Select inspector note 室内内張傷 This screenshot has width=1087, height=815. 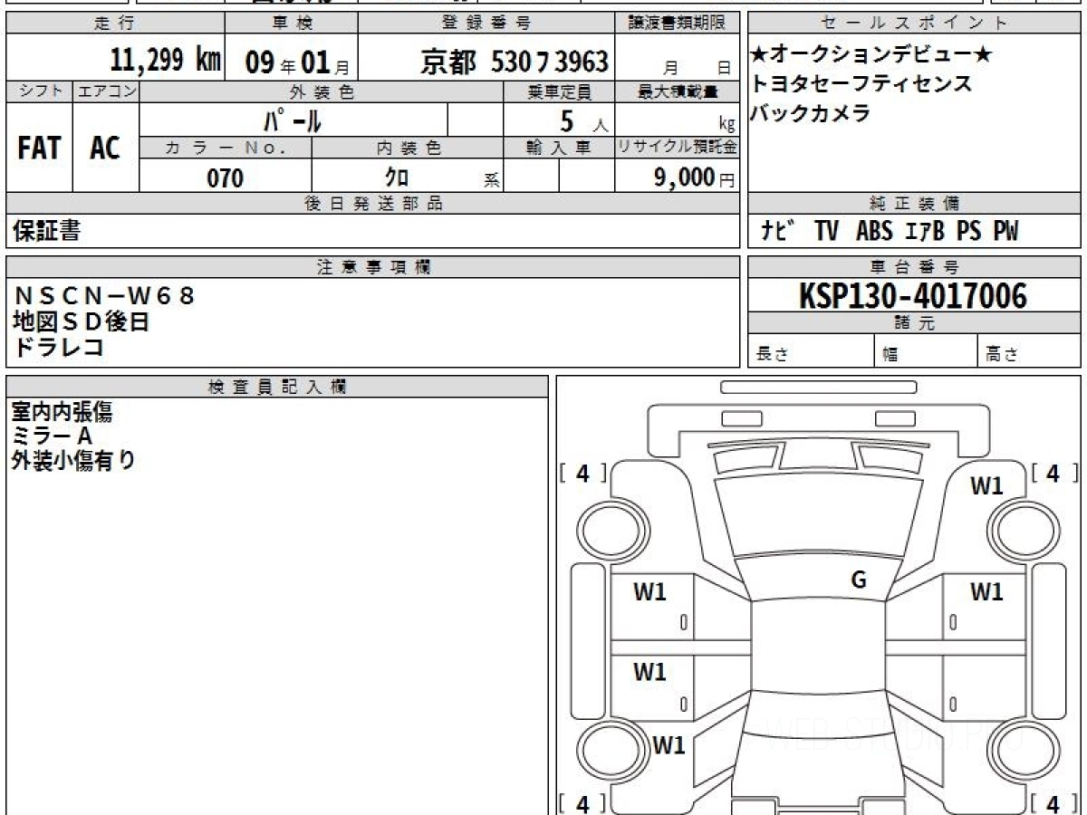point(63,413)
